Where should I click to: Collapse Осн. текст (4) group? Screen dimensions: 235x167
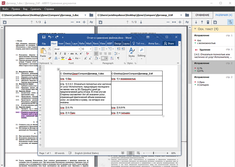coord(195,29)
